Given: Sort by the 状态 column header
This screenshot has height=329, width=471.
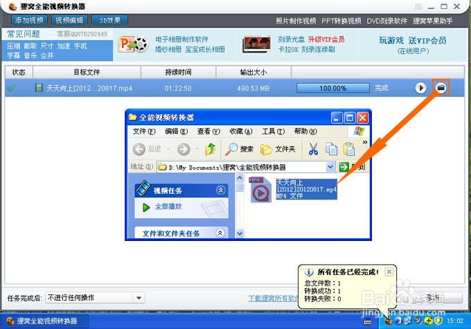Looking at the screenshot, I should click(x=19, y=73).
